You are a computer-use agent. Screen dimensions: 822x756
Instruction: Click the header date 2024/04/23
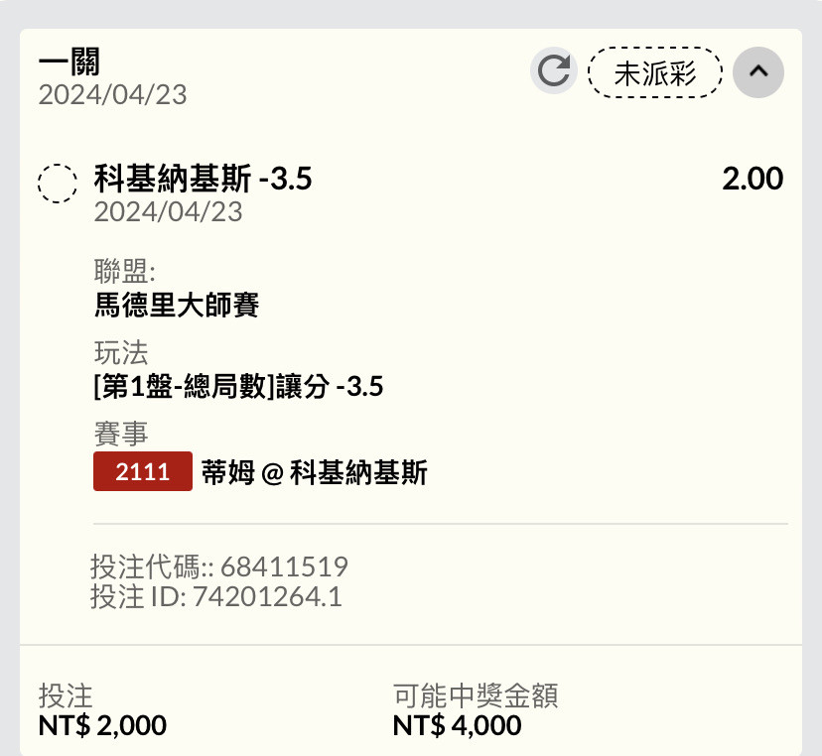(113, 95)
